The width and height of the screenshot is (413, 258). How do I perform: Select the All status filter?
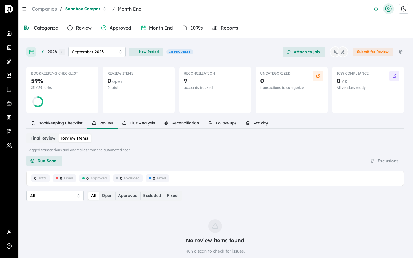pyautogui.click(x=94, y=196)
